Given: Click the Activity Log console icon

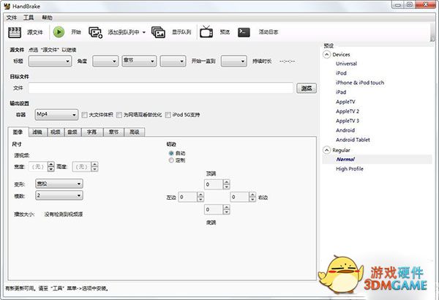Looking at the screenshot, I should pos(244,32).
